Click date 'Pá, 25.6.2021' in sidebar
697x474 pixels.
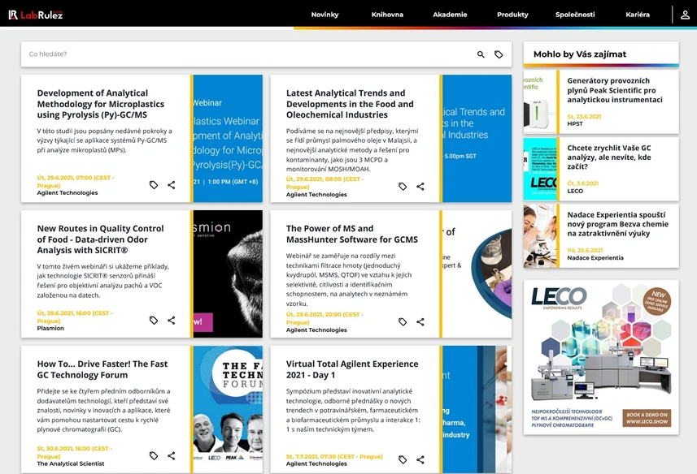585,251
